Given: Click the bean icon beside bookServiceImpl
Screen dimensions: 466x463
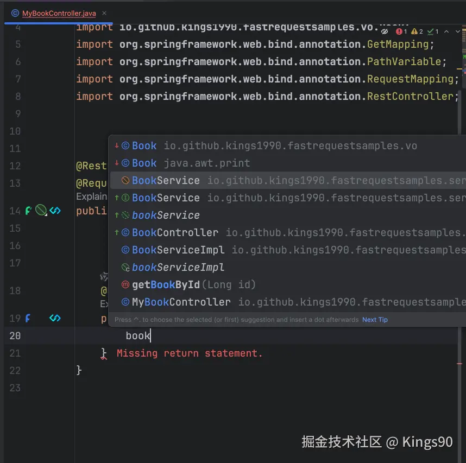Looking at the screenshot, I should [x=125, y=267].
